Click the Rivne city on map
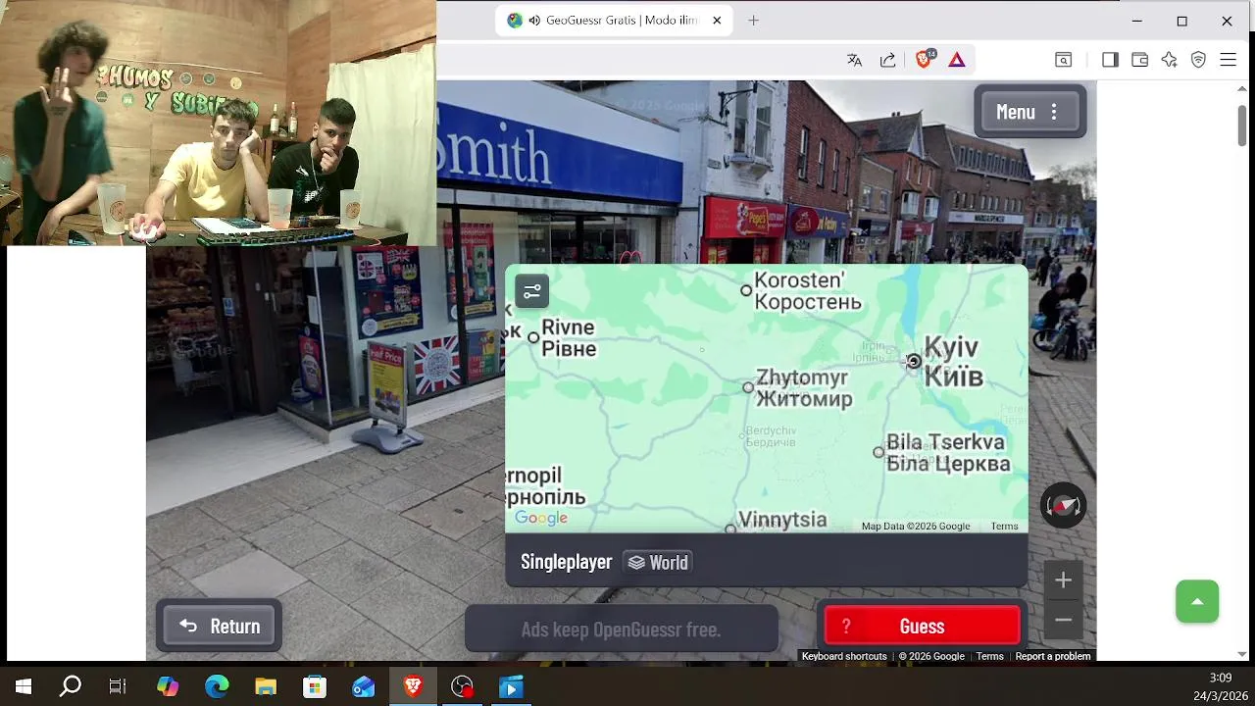Screen dimensions: 1255x706 coord(533,337)
